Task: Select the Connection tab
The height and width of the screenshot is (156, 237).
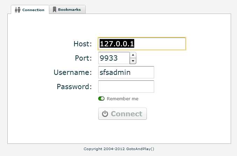Action: [x=30, y=10]
